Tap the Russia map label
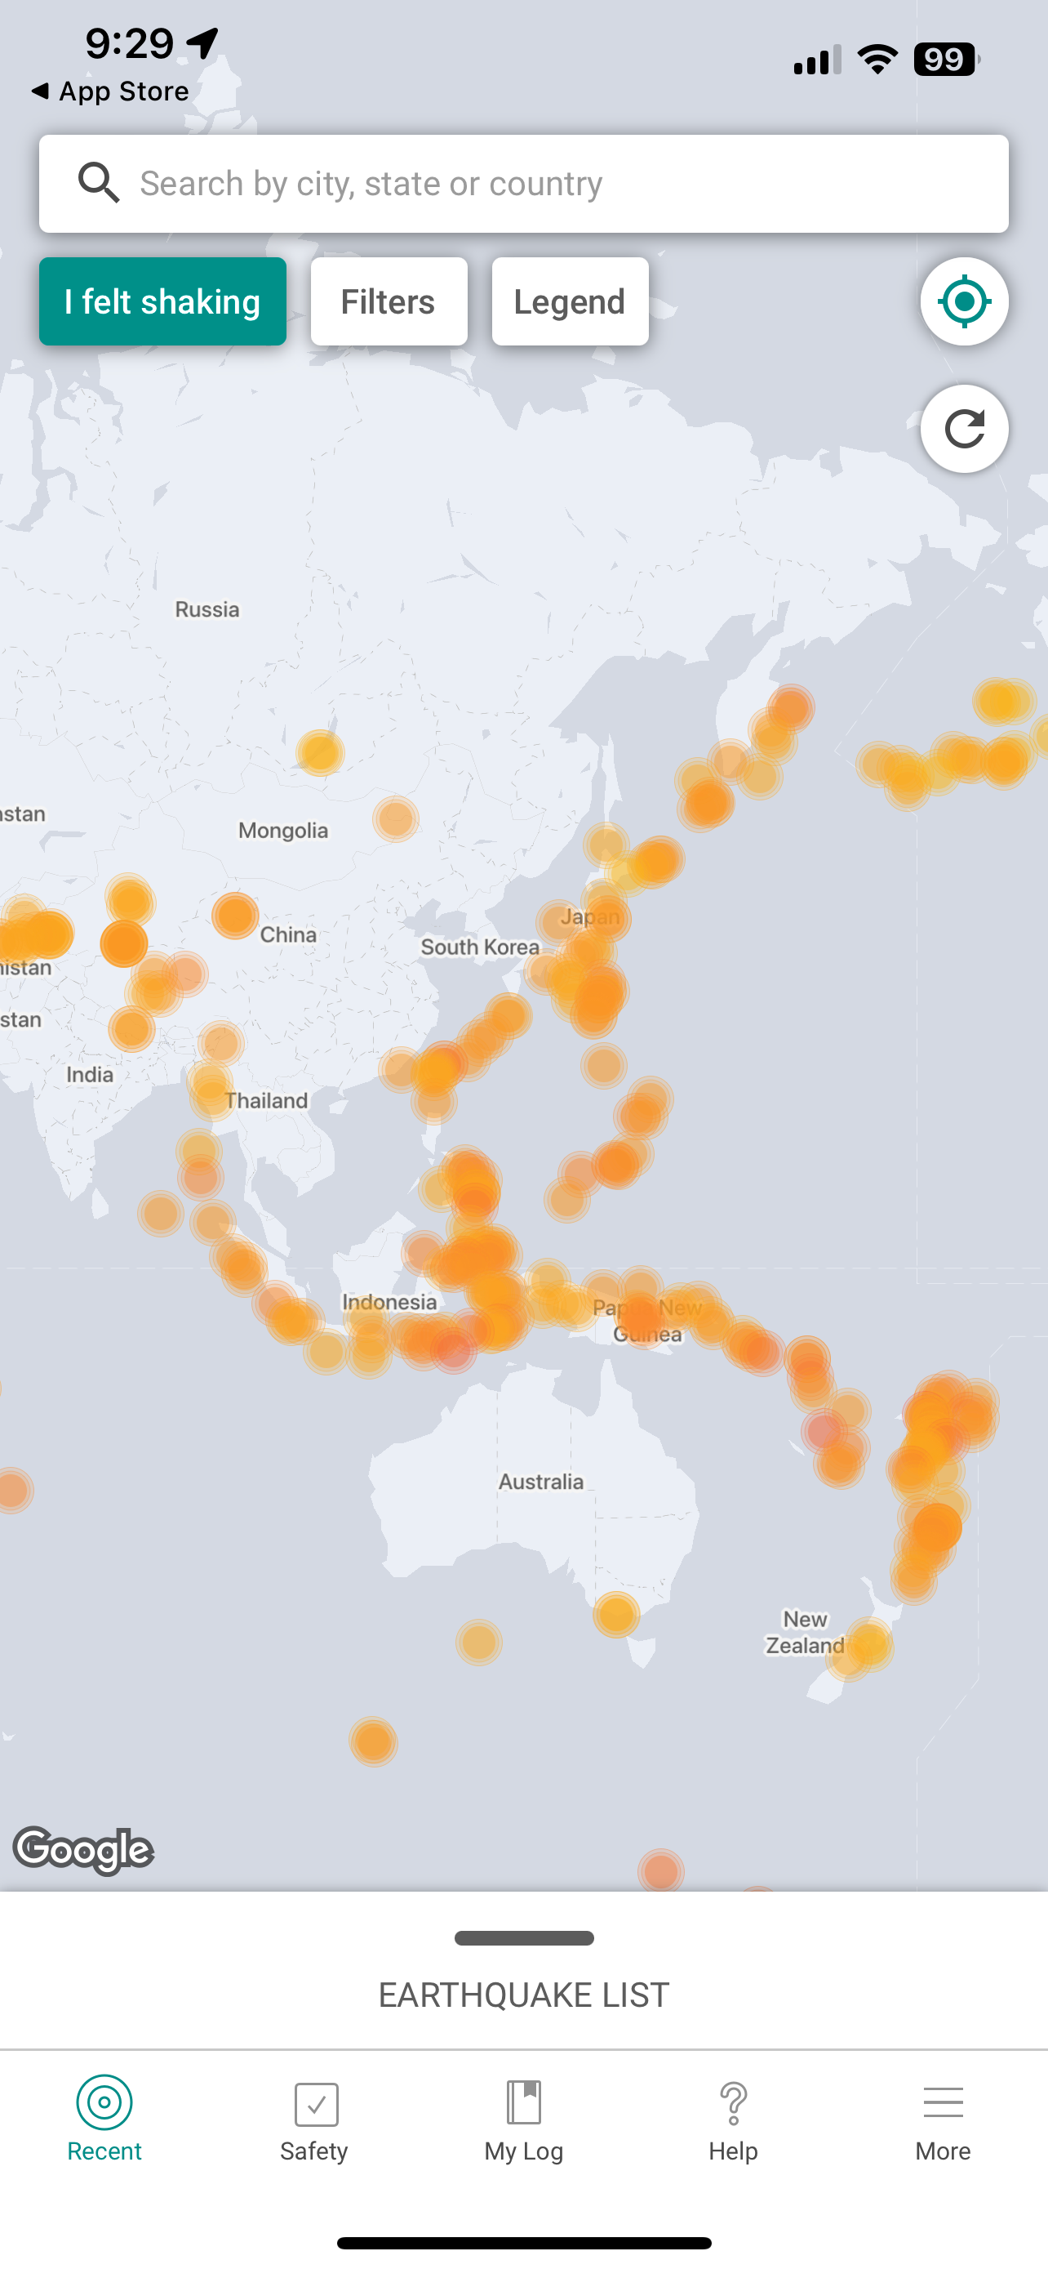 point(206,609)
